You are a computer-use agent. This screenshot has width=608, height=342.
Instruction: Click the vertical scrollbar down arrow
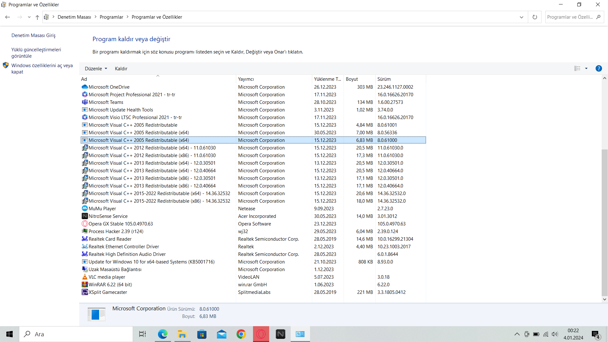click(605, 299)
